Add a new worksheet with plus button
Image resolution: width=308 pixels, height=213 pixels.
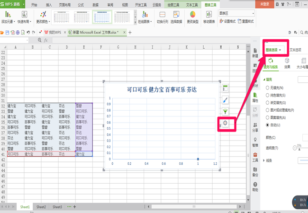click(75, 207)
